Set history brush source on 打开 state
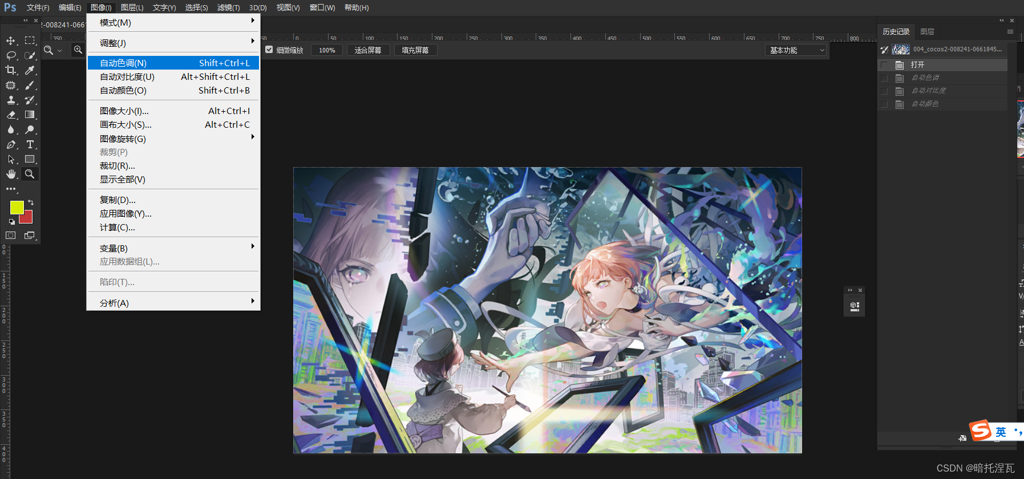 pyautogui.click(x=884, y=64)
